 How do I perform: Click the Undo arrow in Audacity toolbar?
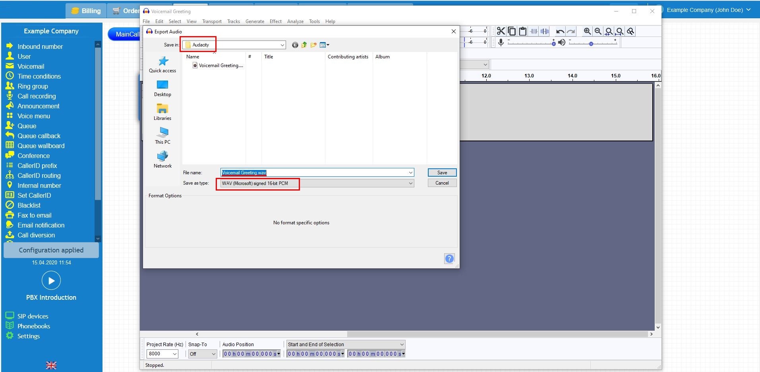pyautogui.click(x=560, y=31)
